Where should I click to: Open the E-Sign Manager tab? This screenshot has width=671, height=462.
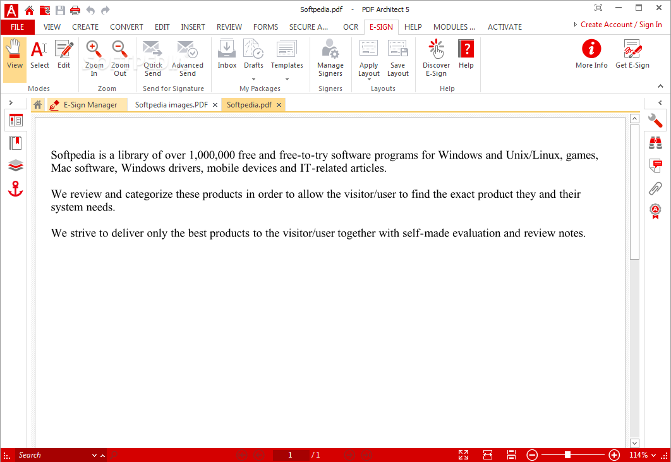click(88, 105)
